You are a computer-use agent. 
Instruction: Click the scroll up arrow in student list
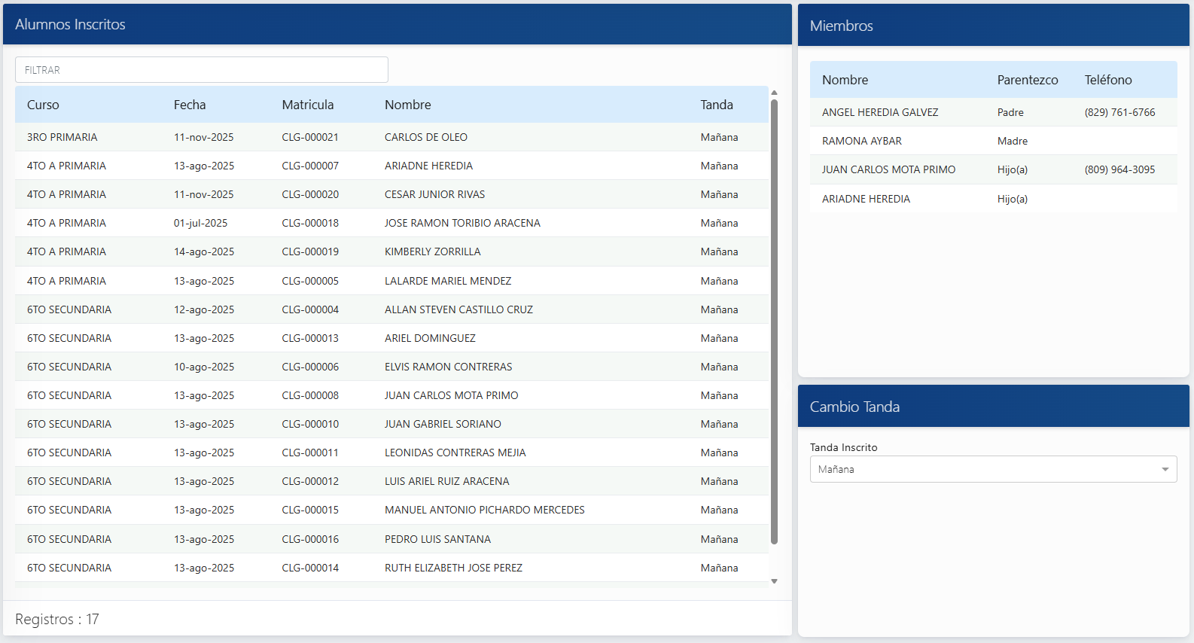[774, 93]
